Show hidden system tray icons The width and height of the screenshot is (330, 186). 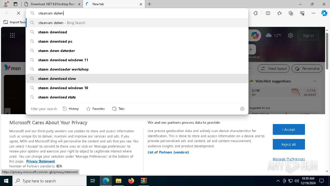pyautogui.click(x=278, y=181)
